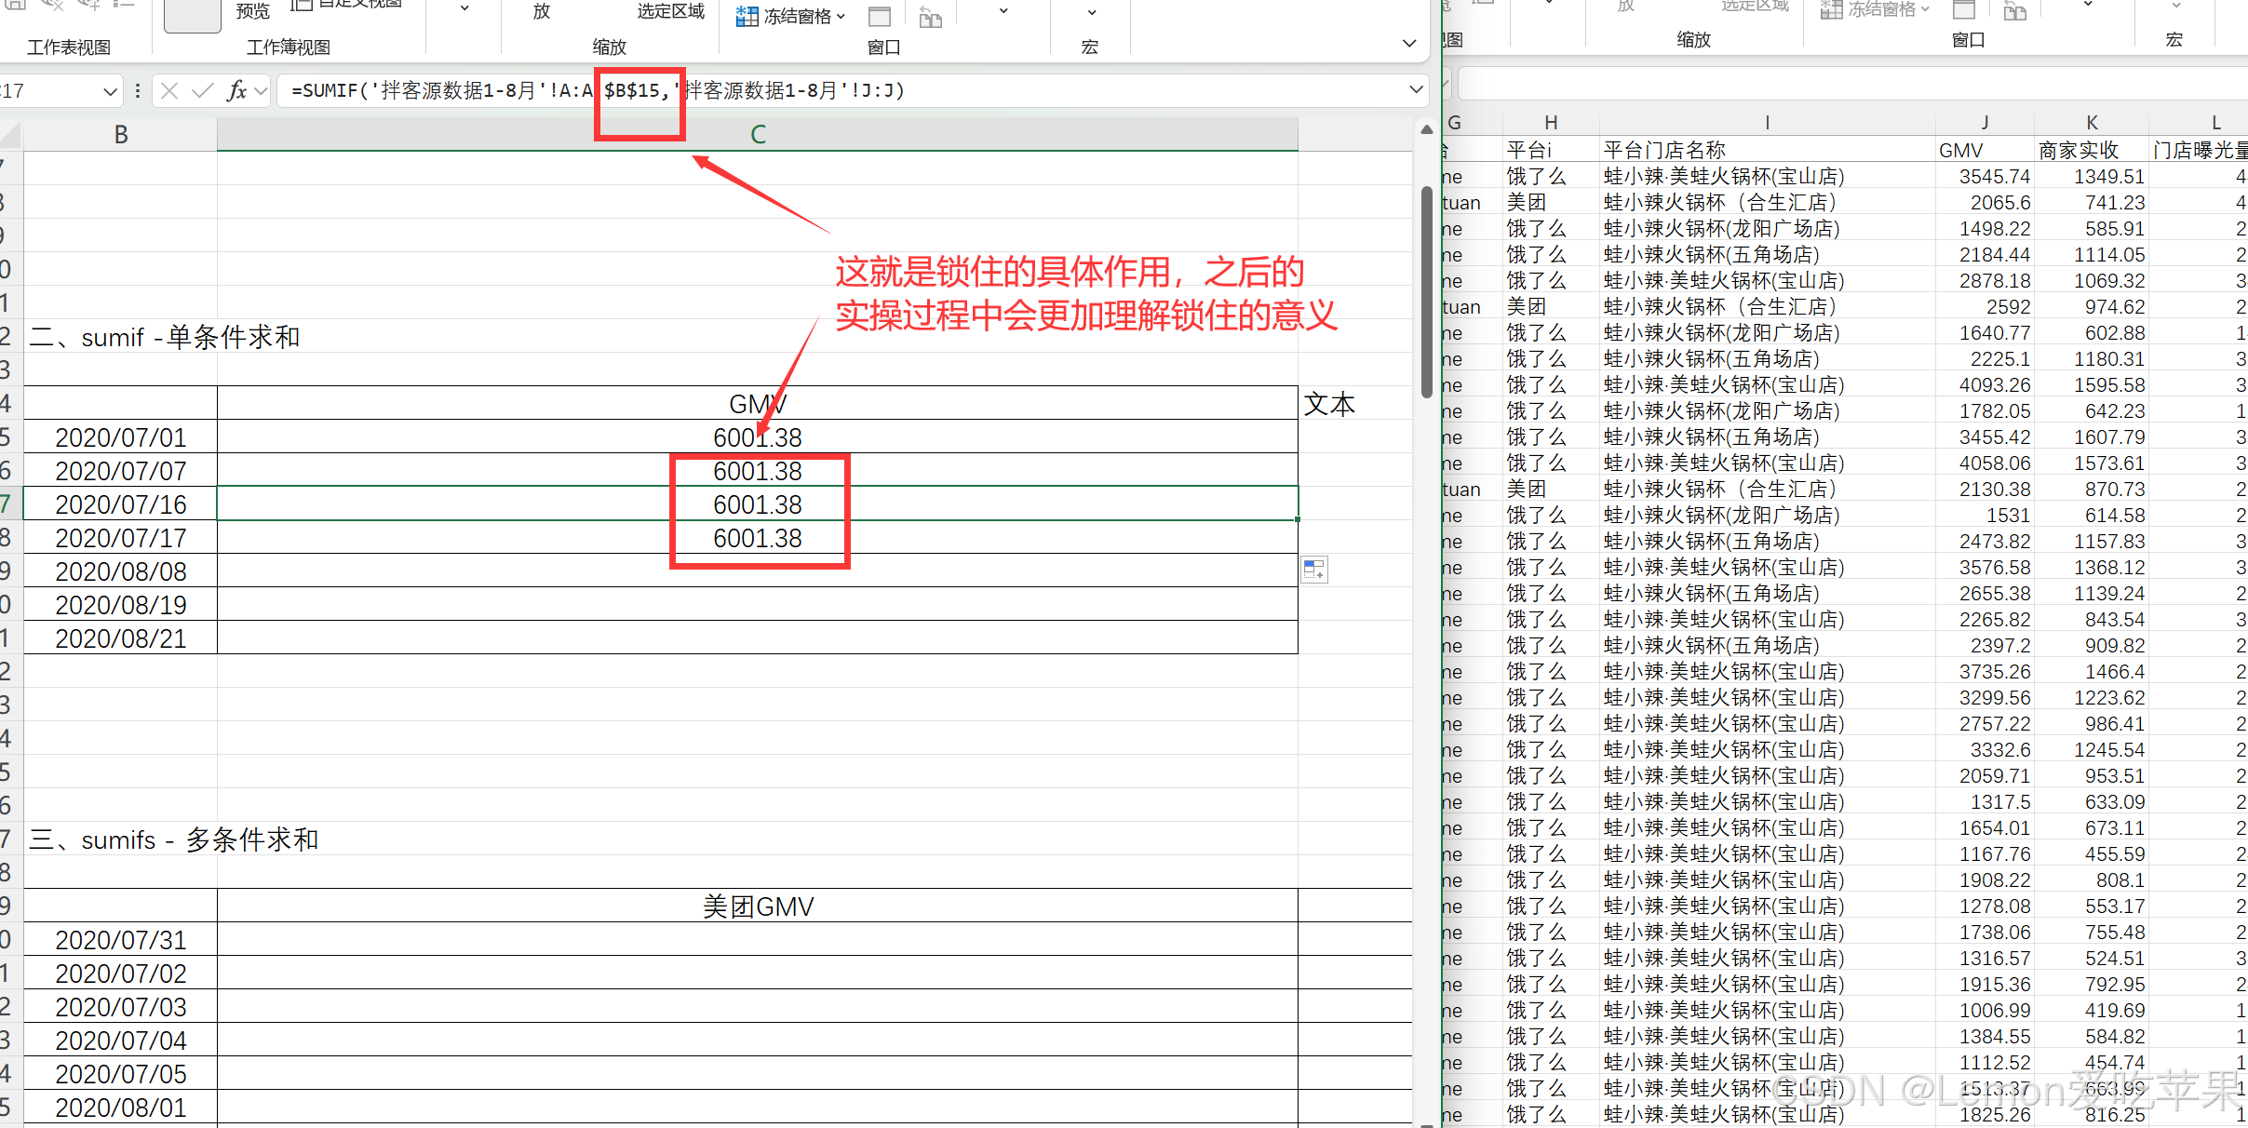Select cell with date 2020/07/01
The image size is (2248, 1128).
[x=120, y=437]
